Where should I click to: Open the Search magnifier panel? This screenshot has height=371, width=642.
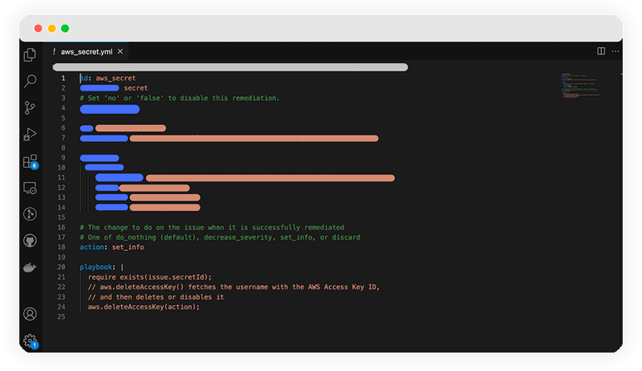click(x=30, y=81)
